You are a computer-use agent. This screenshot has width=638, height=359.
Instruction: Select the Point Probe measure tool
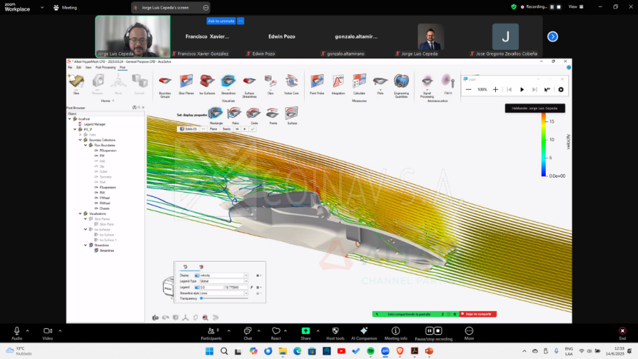coord(317,82)
